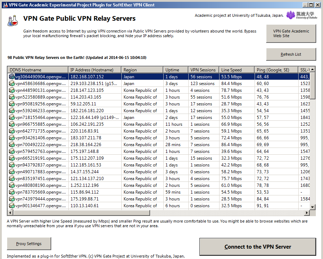
Task: Click the server icon for vpn783705669.opengw
Action: pos(12,192)
